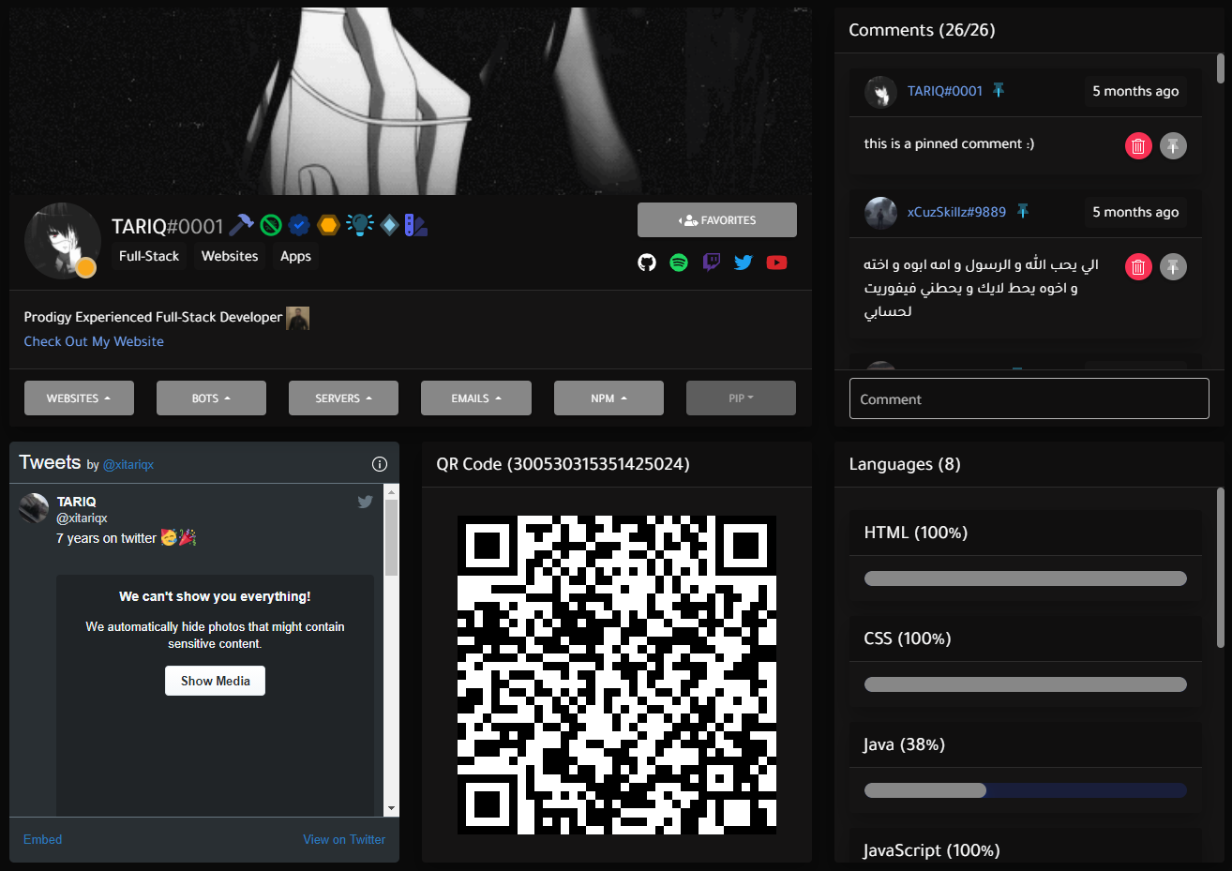The width and height of the screenshot is (1232, 871).
Task: Click the blue diamond badge
Action: click(389, 225)
